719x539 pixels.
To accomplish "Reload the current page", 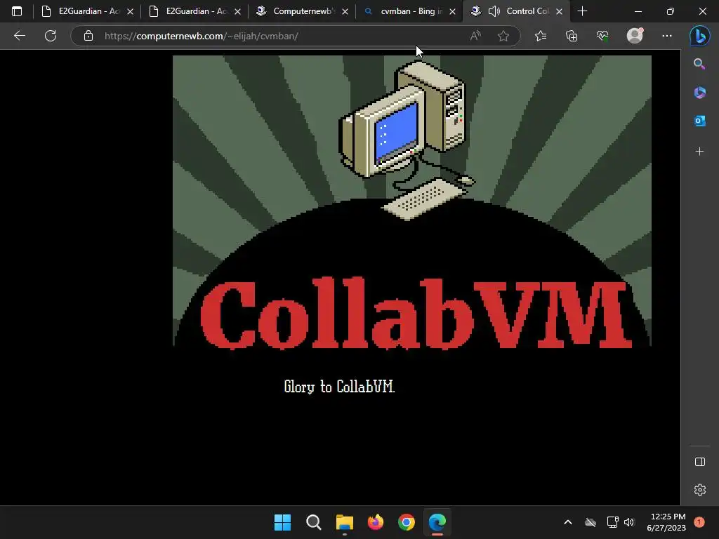I will click(51, 36).
